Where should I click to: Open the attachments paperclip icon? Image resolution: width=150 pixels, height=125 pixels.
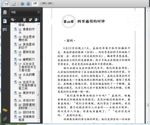tap(5, 119)
